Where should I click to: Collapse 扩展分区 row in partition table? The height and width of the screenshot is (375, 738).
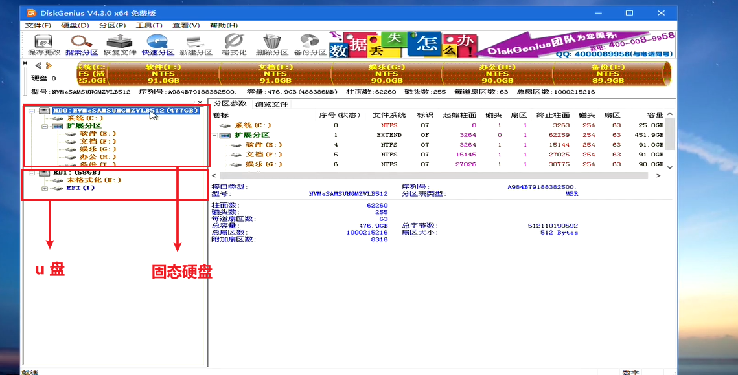215,135
